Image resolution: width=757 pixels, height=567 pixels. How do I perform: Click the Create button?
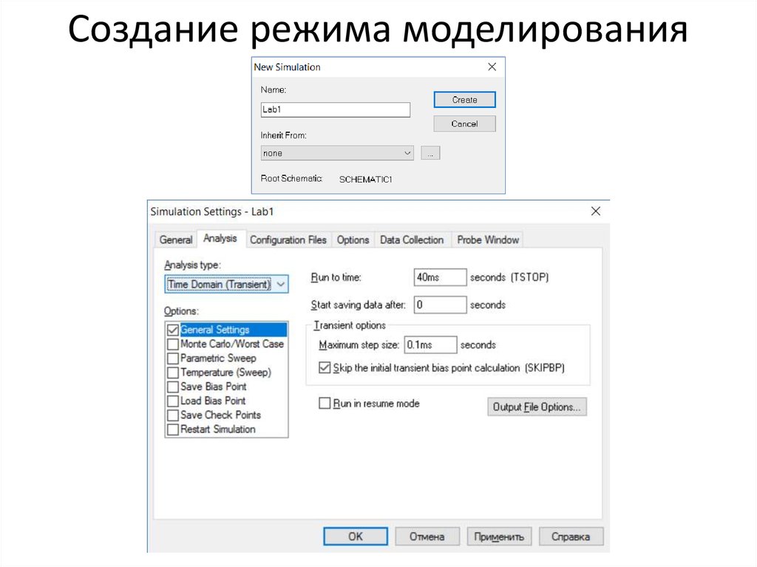click(x=464, y=99)
